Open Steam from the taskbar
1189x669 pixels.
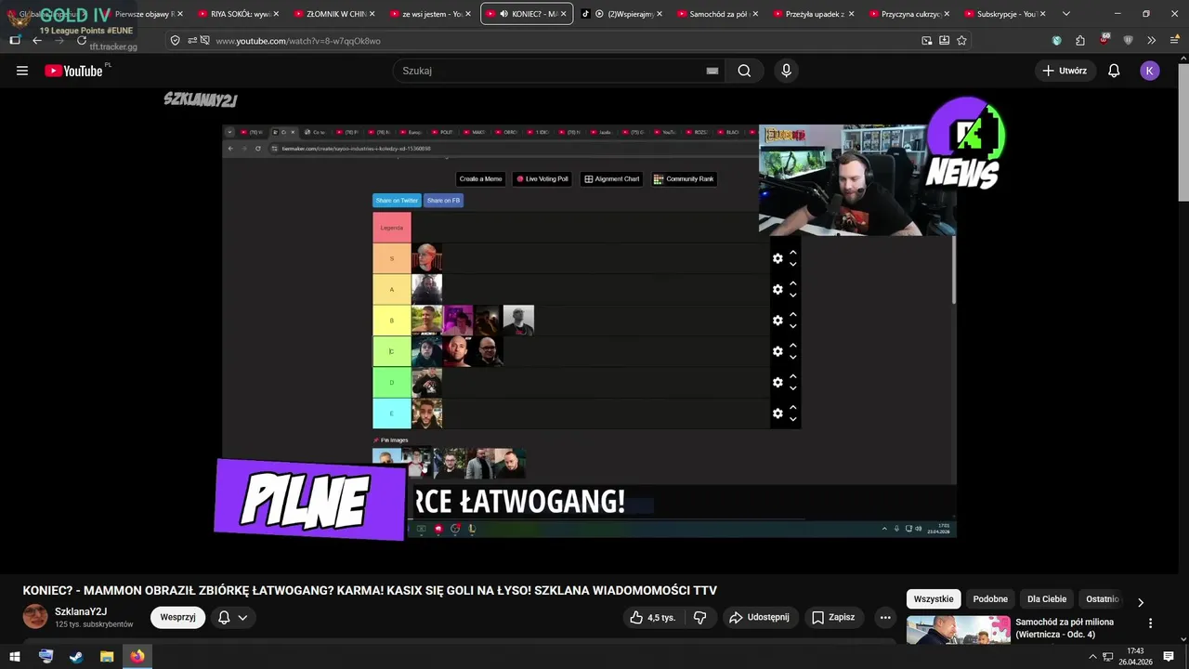pos(76,657)
